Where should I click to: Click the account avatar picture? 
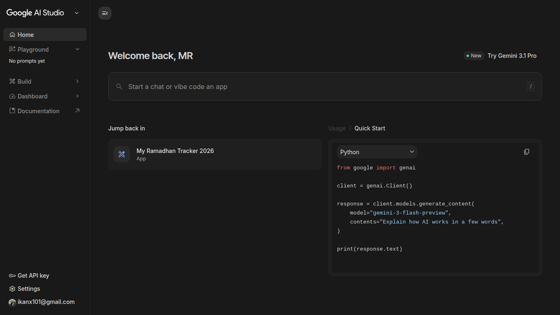click(x=12, y=302)
